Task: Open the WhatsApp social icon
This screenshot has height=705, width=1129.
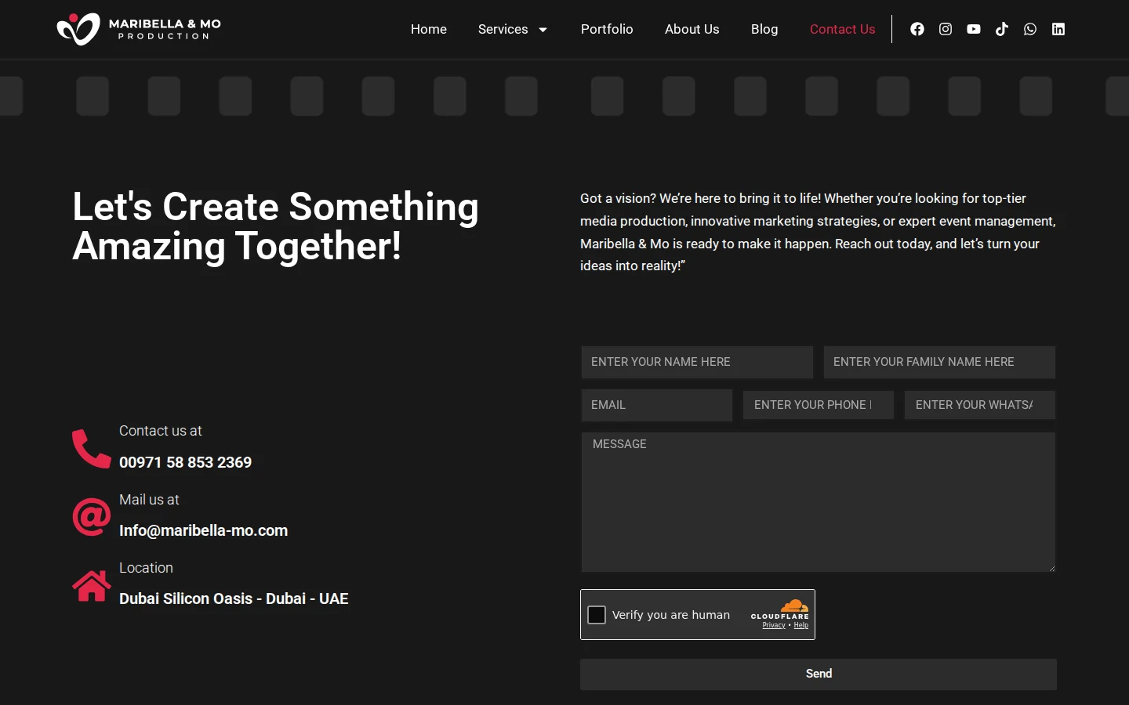Action: 1030,29
